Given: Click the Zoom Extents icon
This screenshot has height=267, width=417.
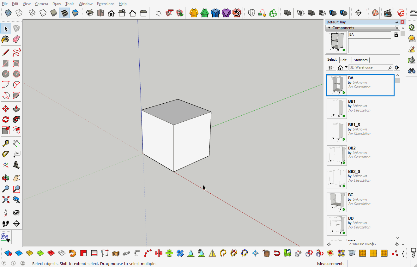Looking at the screenshot, I should 5,199.
